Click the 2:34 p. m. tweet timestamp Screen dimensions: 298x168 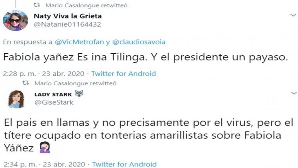19,165
